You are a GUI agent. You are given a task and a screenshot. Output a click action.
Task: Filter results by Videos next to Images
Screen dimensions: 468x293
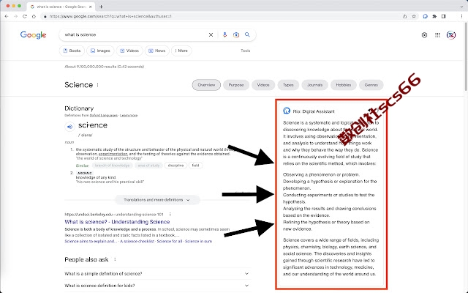129,51
